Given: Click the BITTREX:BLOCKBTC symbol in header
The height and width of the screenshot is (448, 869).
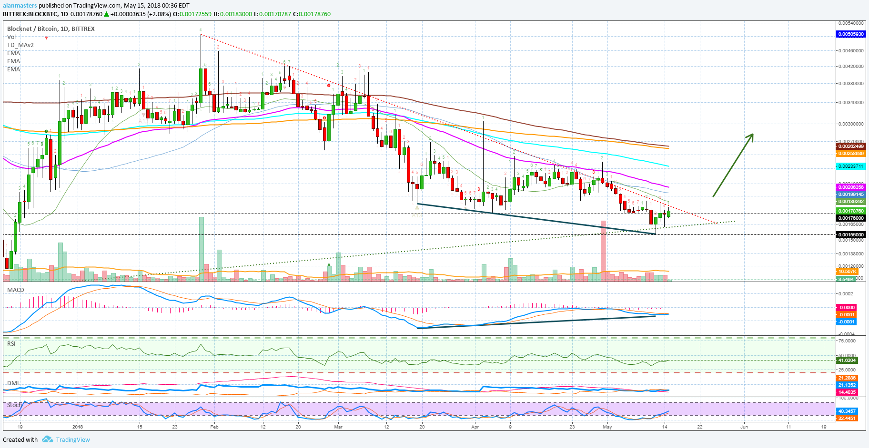Looking at the screenshot, I should [30, 14].
